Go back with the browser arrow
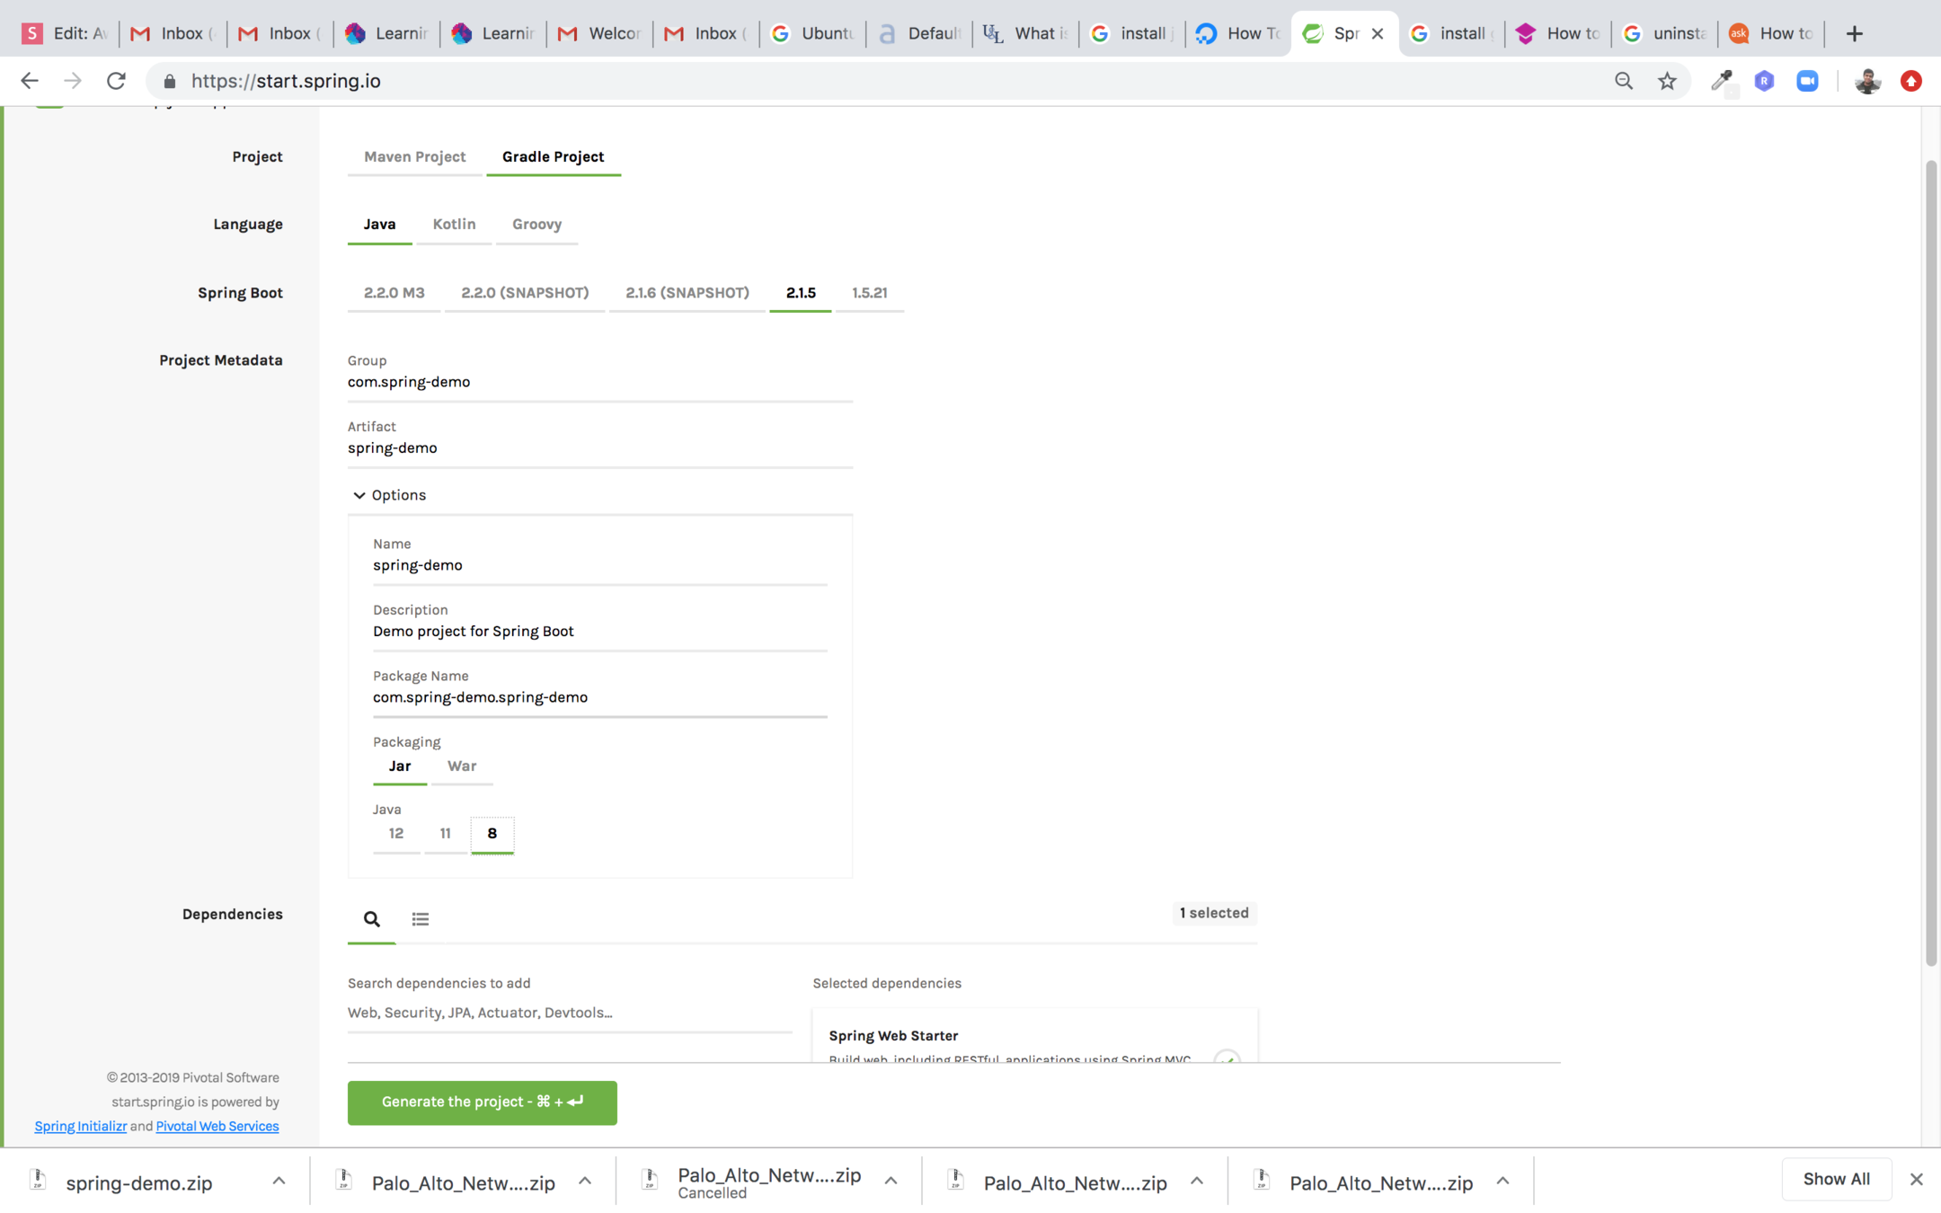Viewport: 1941px width, 1213px height. [x=30, y=81]
